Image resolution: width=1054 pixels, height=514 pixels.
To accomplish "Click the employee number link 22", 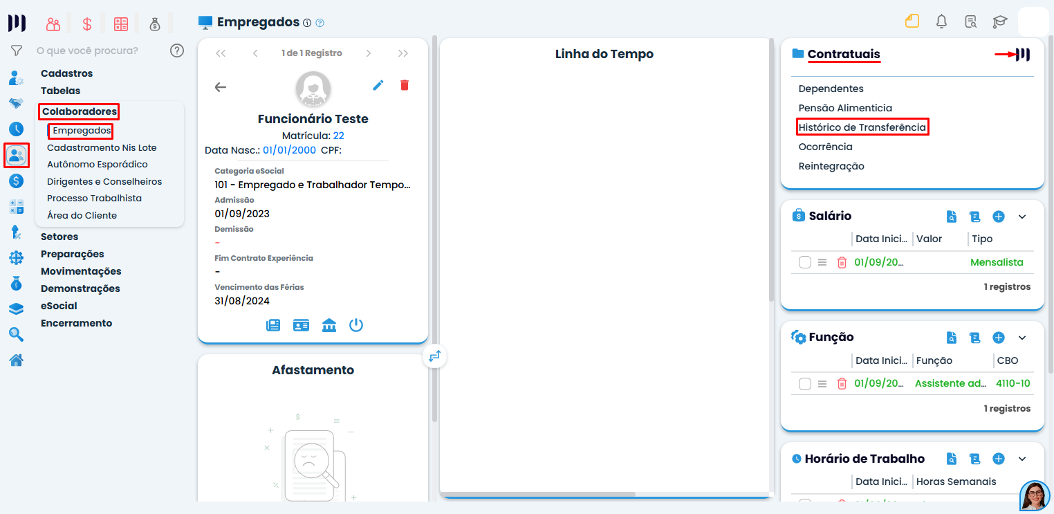I will (338, 136).
